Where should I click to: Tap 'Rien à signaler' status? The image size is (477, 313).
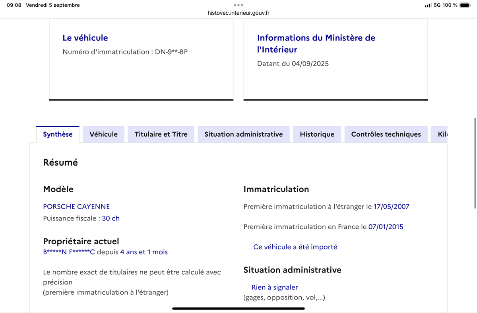pos(275,287)
